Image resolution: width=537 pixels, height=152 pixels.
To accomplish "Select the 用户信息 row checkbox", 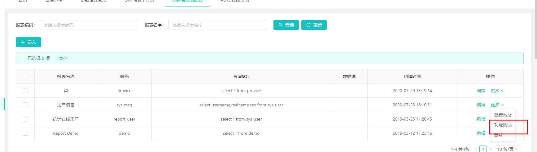I will click(25, 105).
